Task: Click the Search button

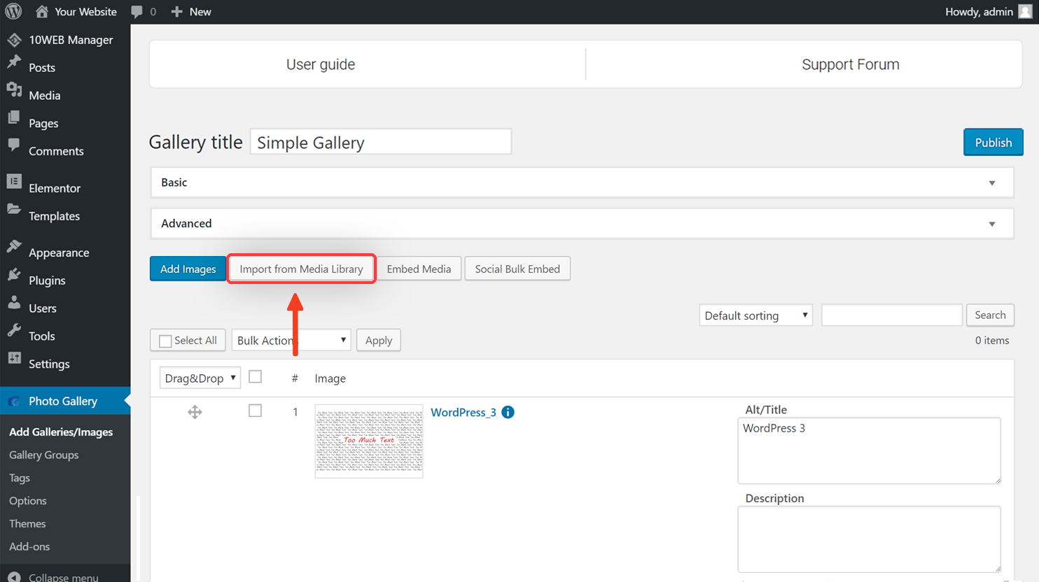Action: pos(990,315)
